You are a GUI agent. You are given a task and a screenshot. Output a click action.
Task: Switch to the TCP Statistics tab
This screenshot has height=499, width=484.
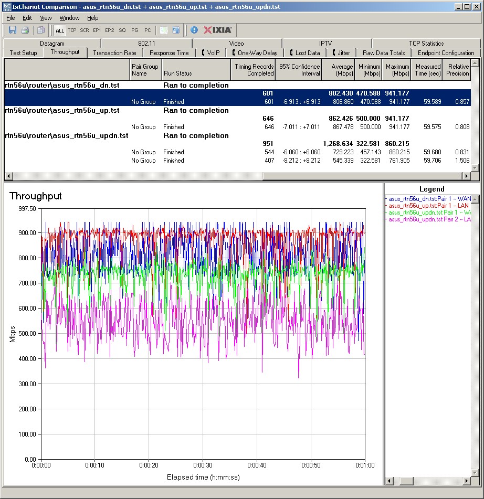tap(426, 43)
